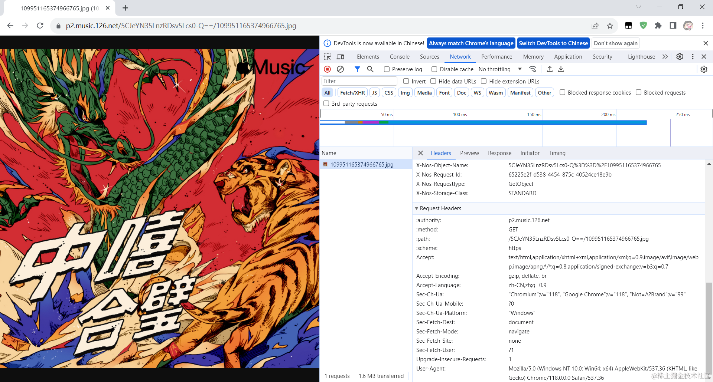Open DevTools customize three-dot menu
Viewport: 713px width, 382px height.
(693, 57)
